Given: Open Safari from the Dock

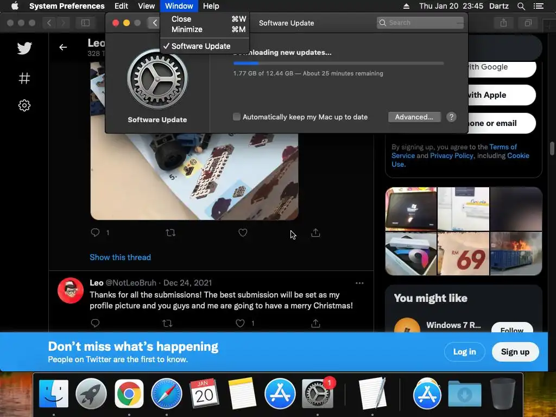Looking at the screenshot, I should click(x=167, y=394).
